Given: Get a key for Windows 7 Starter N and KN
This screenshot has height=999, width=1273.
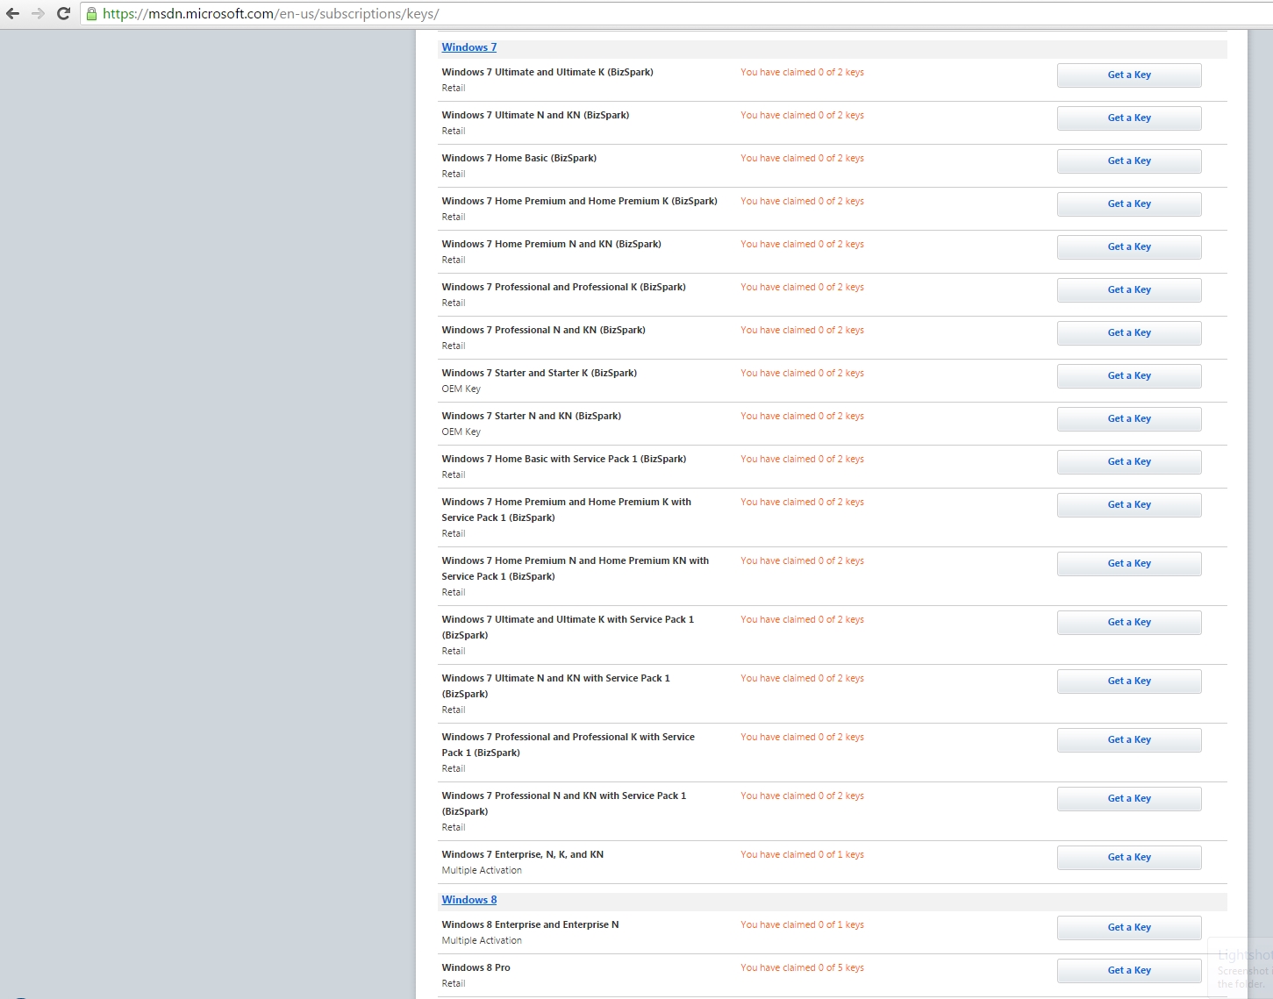Looking at the screenshot, I should pos(1129,419).
